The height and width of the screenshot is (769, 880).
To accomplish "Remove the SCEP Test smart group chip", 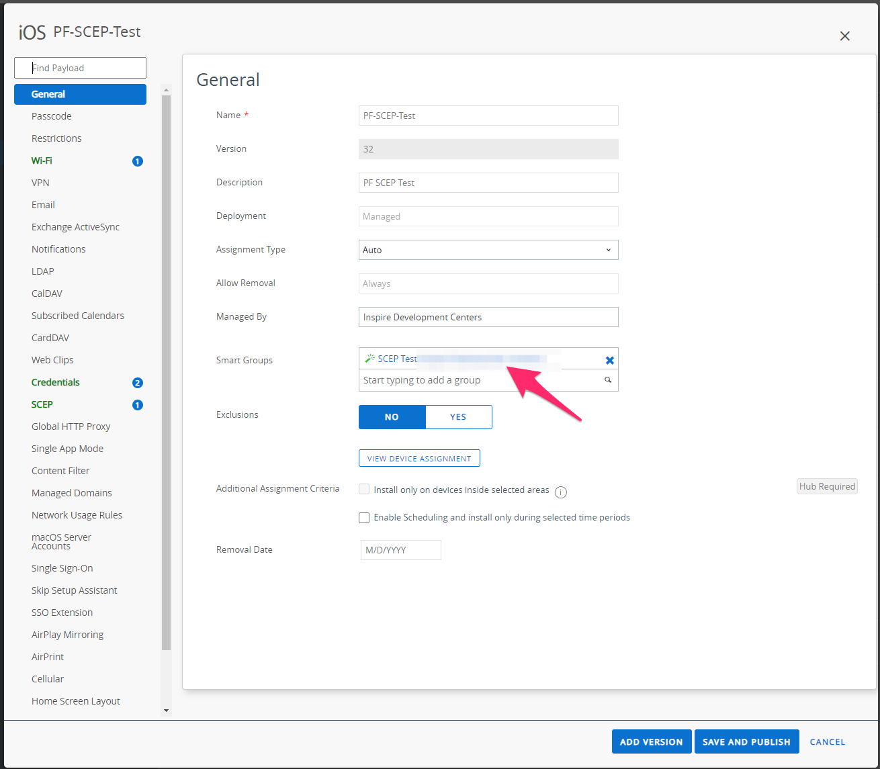I will click(x=610, y=360).
